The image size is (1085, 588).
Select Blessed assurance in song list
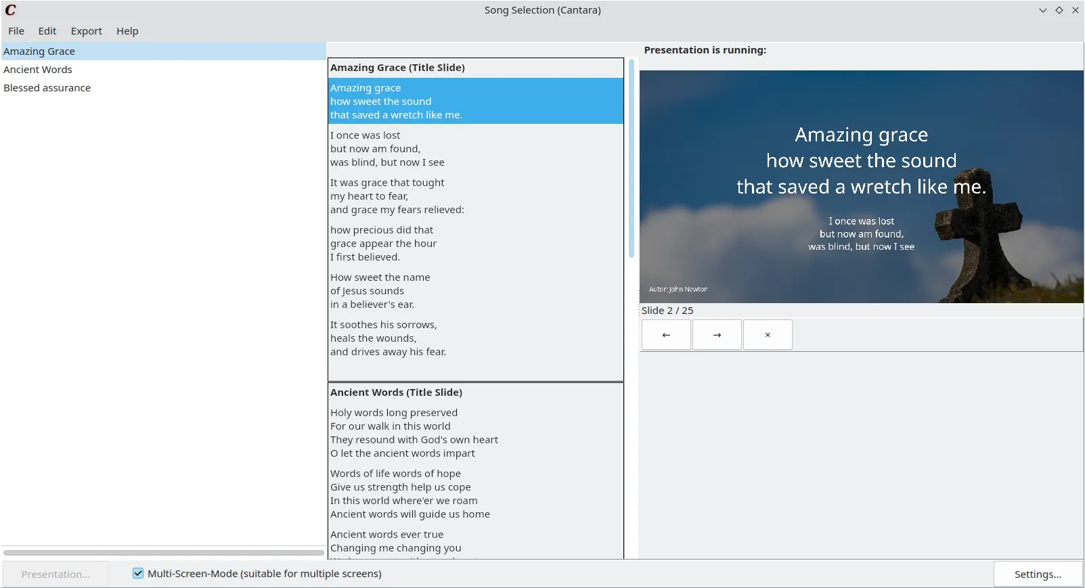point(163,88)
